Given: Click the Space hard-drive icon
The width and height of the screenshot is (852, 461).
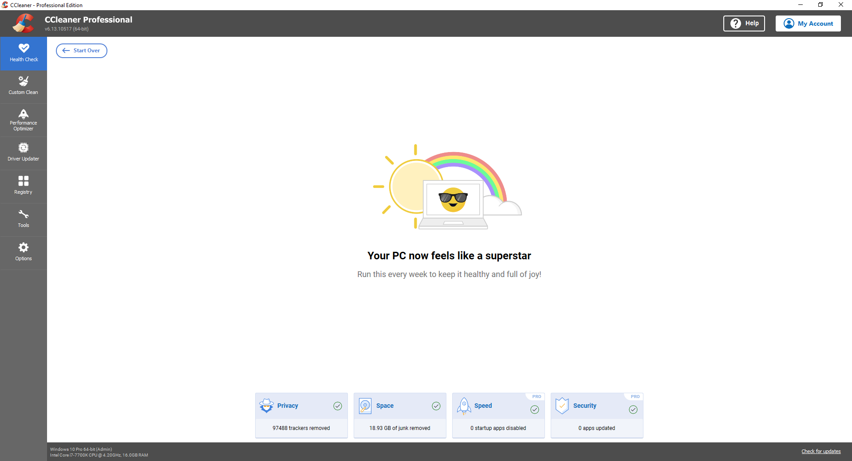Looking at the screenshot, I should 365,406.
